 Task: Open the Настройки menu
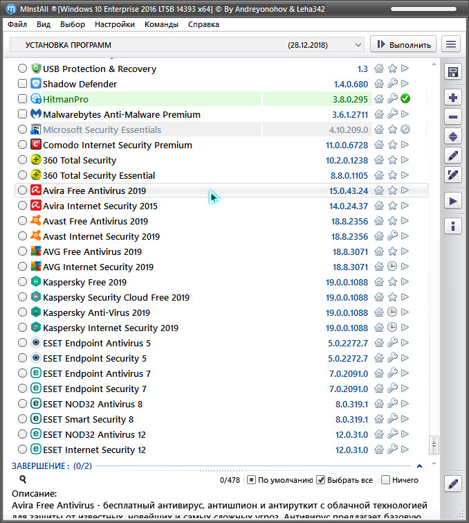[x=115, y=24]
